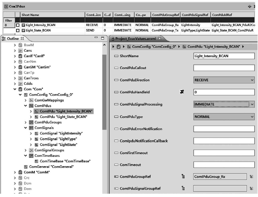Click the ComM module icon
258x197 pixels.
point(20,172)
